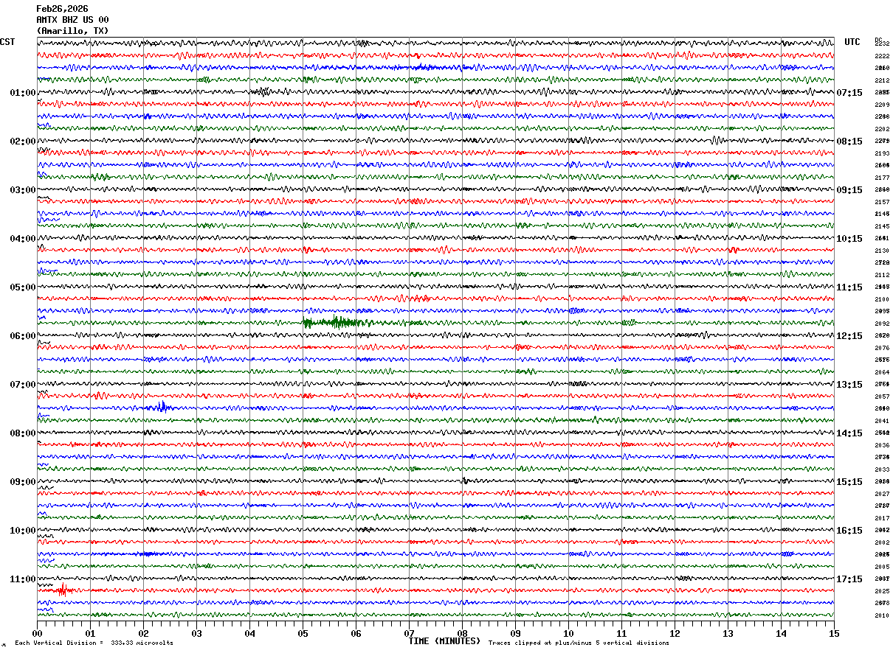The width and height of the screenshot is (893, 653).
Task: Click the red seismic spike on the 11:15 trace
Action: (x=62, y=590)
